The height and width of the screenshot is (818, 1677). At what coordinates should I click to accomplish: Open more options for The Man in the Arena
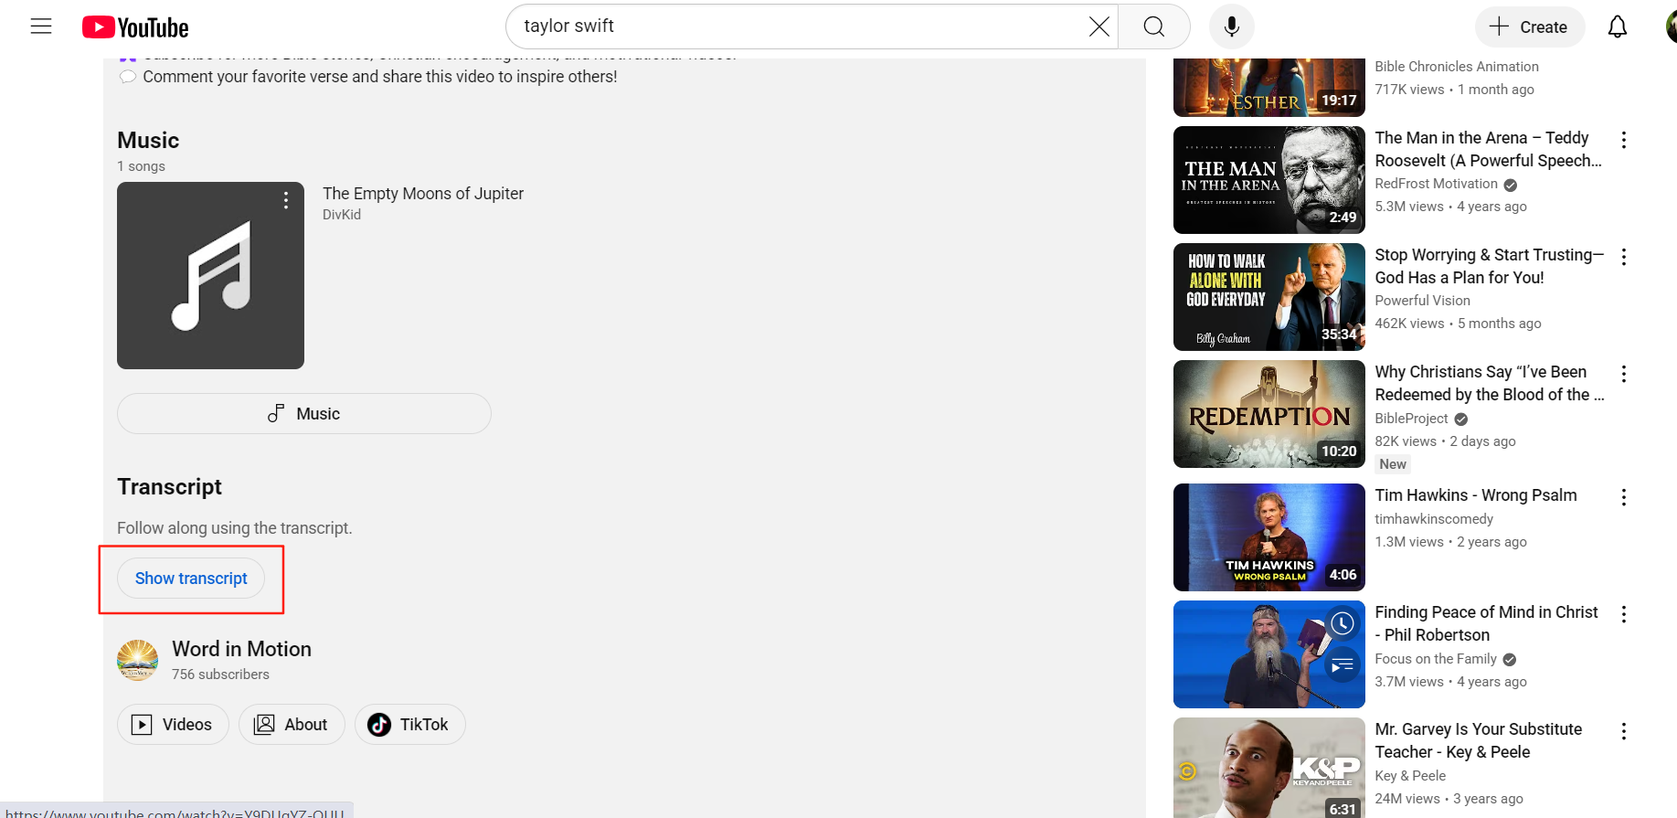pyautogui.click(x=1624, y=140)
